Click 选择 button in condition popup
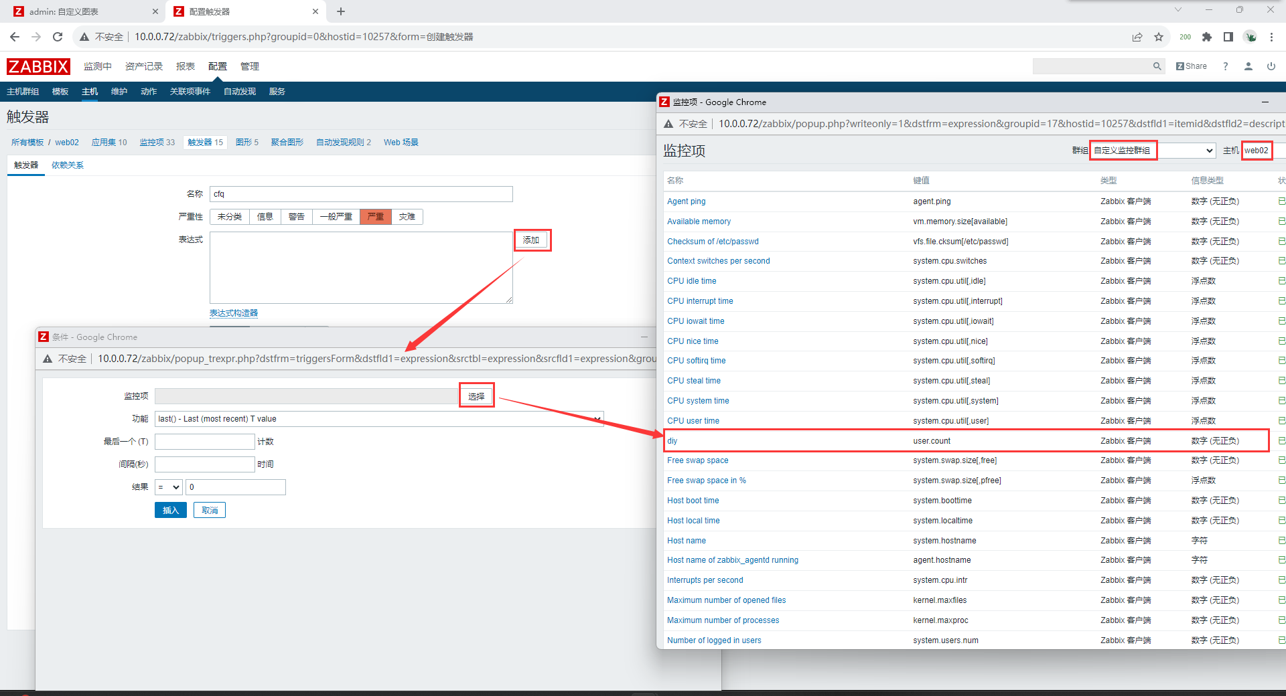Image resolution: width=1286 pixels, height=696 pixels. tap(476, 397)
